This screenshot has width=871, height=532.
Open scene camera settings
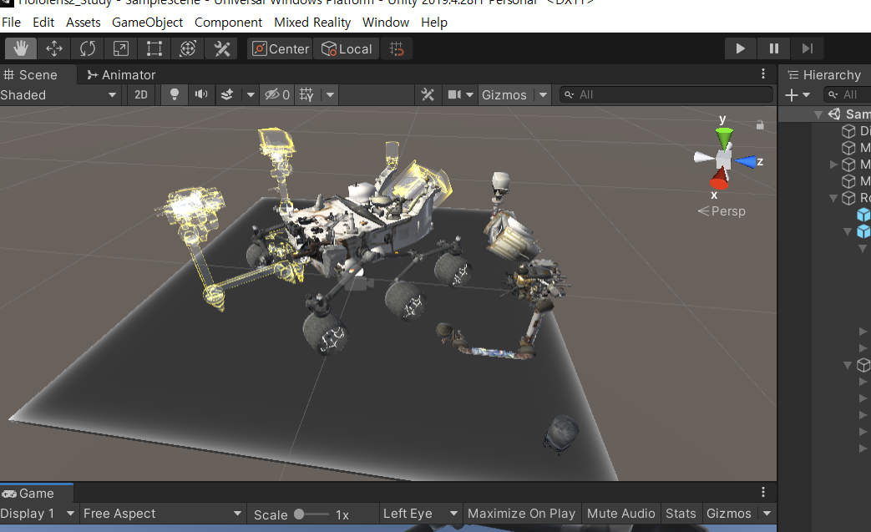coord(454,95)
